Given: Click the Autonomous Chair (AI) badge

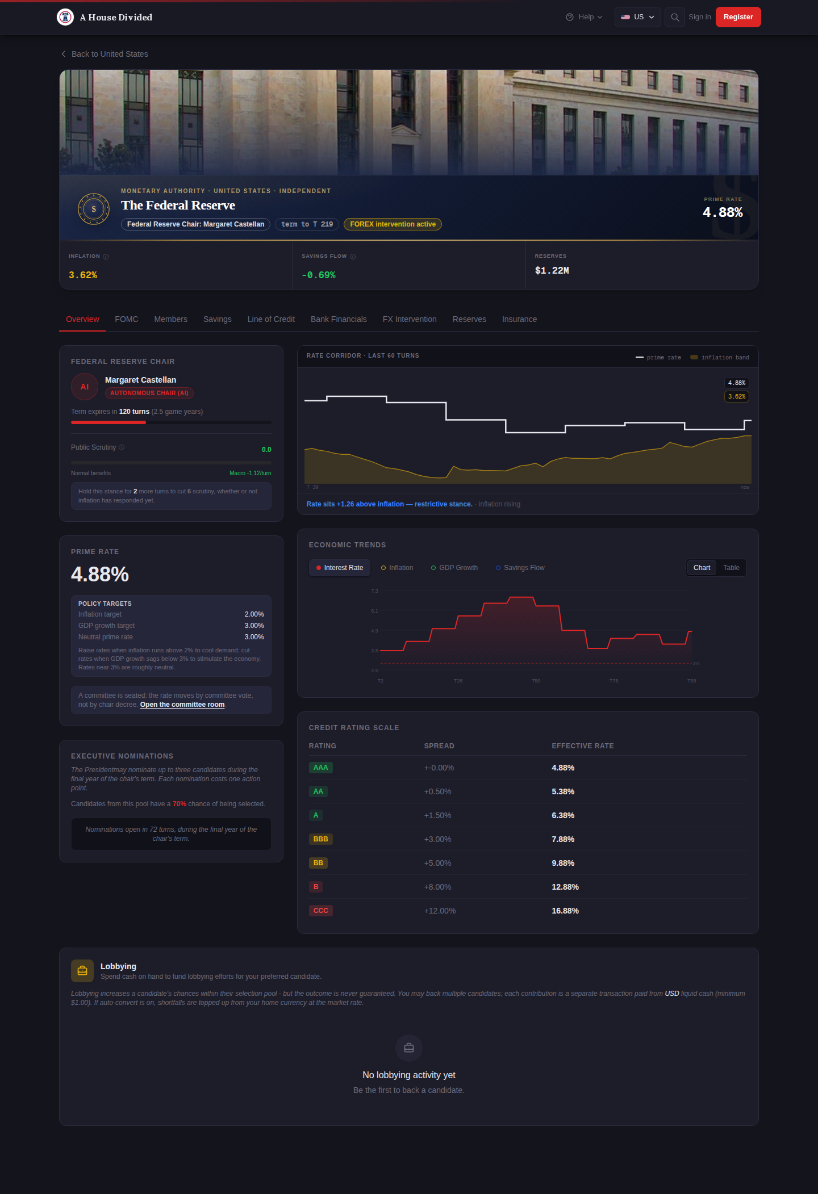Looking at the screenshot, I should 149,393.
